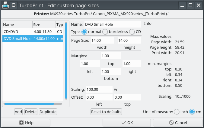Select the normal page type radio button
The image size is (204, 128).
84,32
